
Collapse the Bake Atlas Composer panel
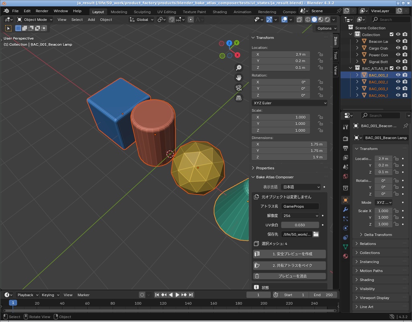click(274, 177)
